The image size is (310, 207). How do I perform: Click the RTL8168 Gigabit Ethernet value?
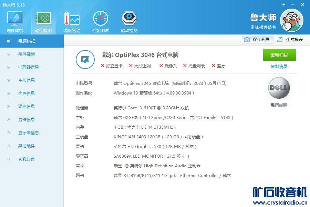pyautogui.click(x=172, y=176)
